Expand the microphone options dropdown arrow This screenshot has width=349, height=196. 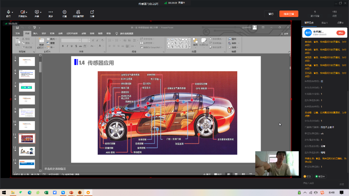[12, 12]
